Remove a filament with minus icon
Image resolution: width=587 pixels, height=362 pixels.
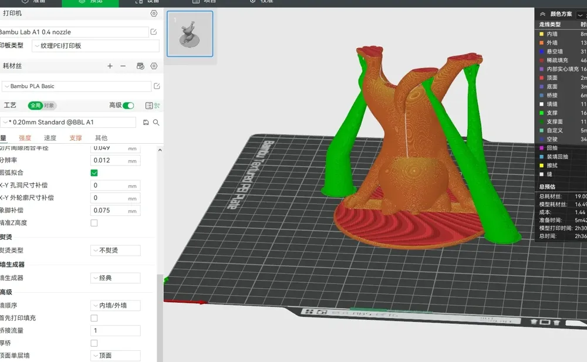coord(123,66)
